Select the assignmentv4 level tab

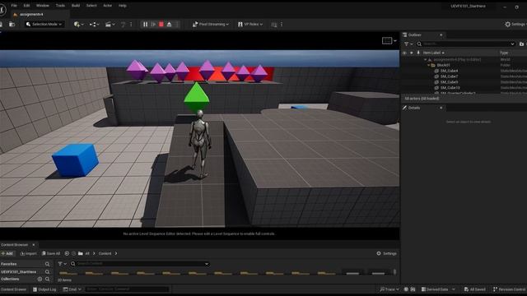31,15
